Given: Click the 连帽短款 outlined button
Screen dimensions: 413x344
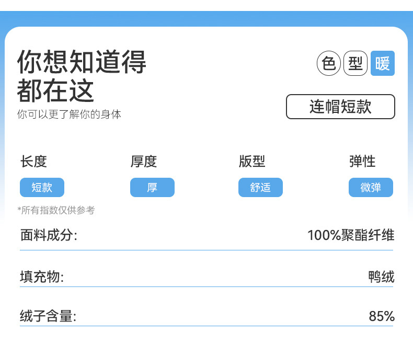Looking at the screenshot, I should tap(340, 107).
